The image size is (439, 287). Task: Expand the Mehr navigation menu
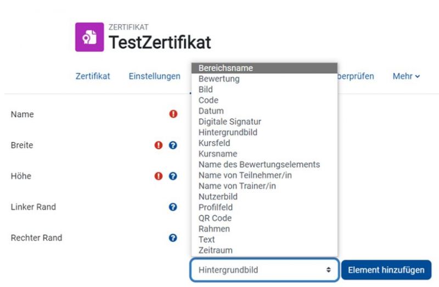coord(406,77)
